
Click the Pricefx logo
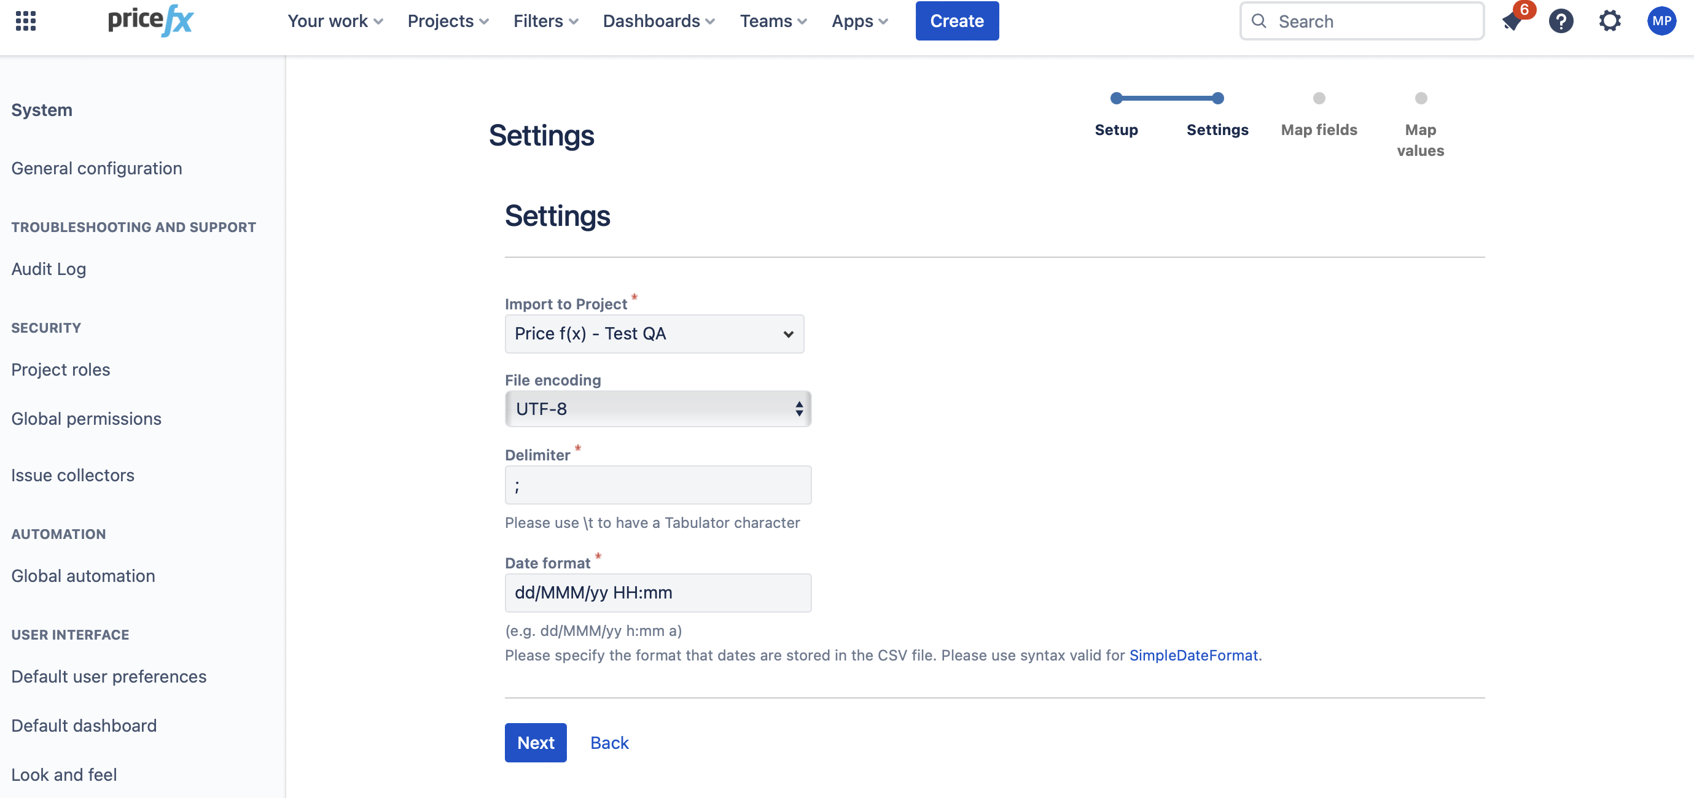point(150,20)
